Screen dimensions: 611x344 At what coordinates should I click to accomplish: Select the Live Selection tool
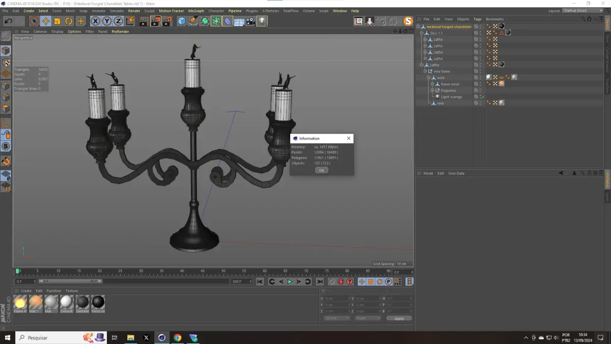34,21
